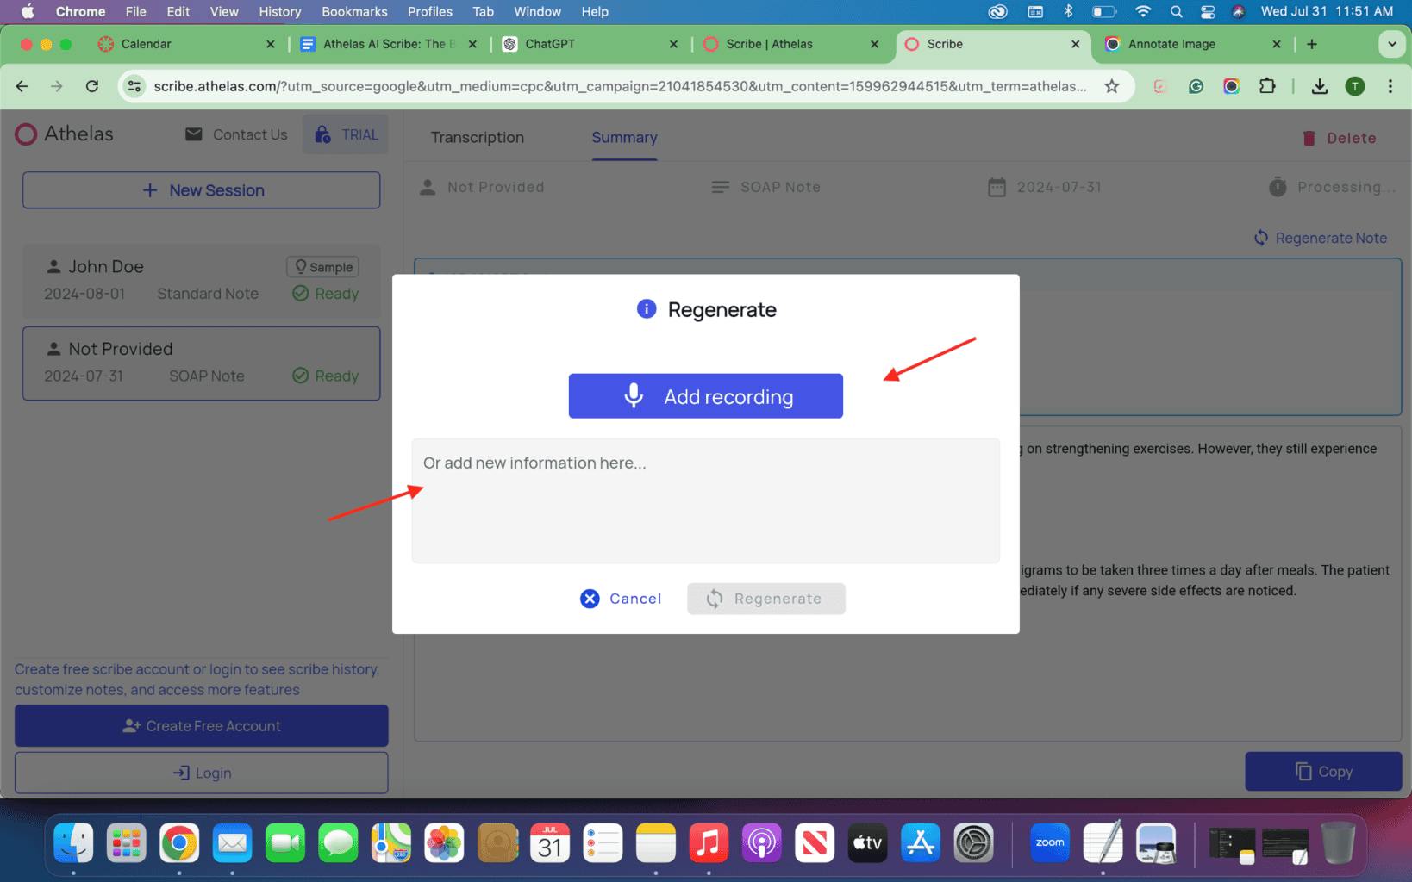
Task: Click the multicolored ring extension icon
Action: pyautogui.click(x=1231, y=86)
